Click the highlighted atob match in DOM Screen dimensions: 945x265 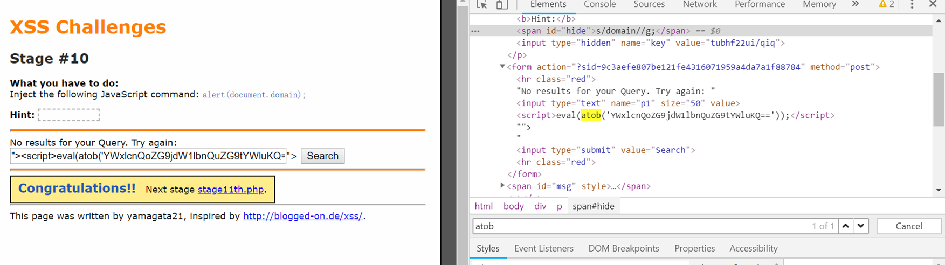coord(591,115)
